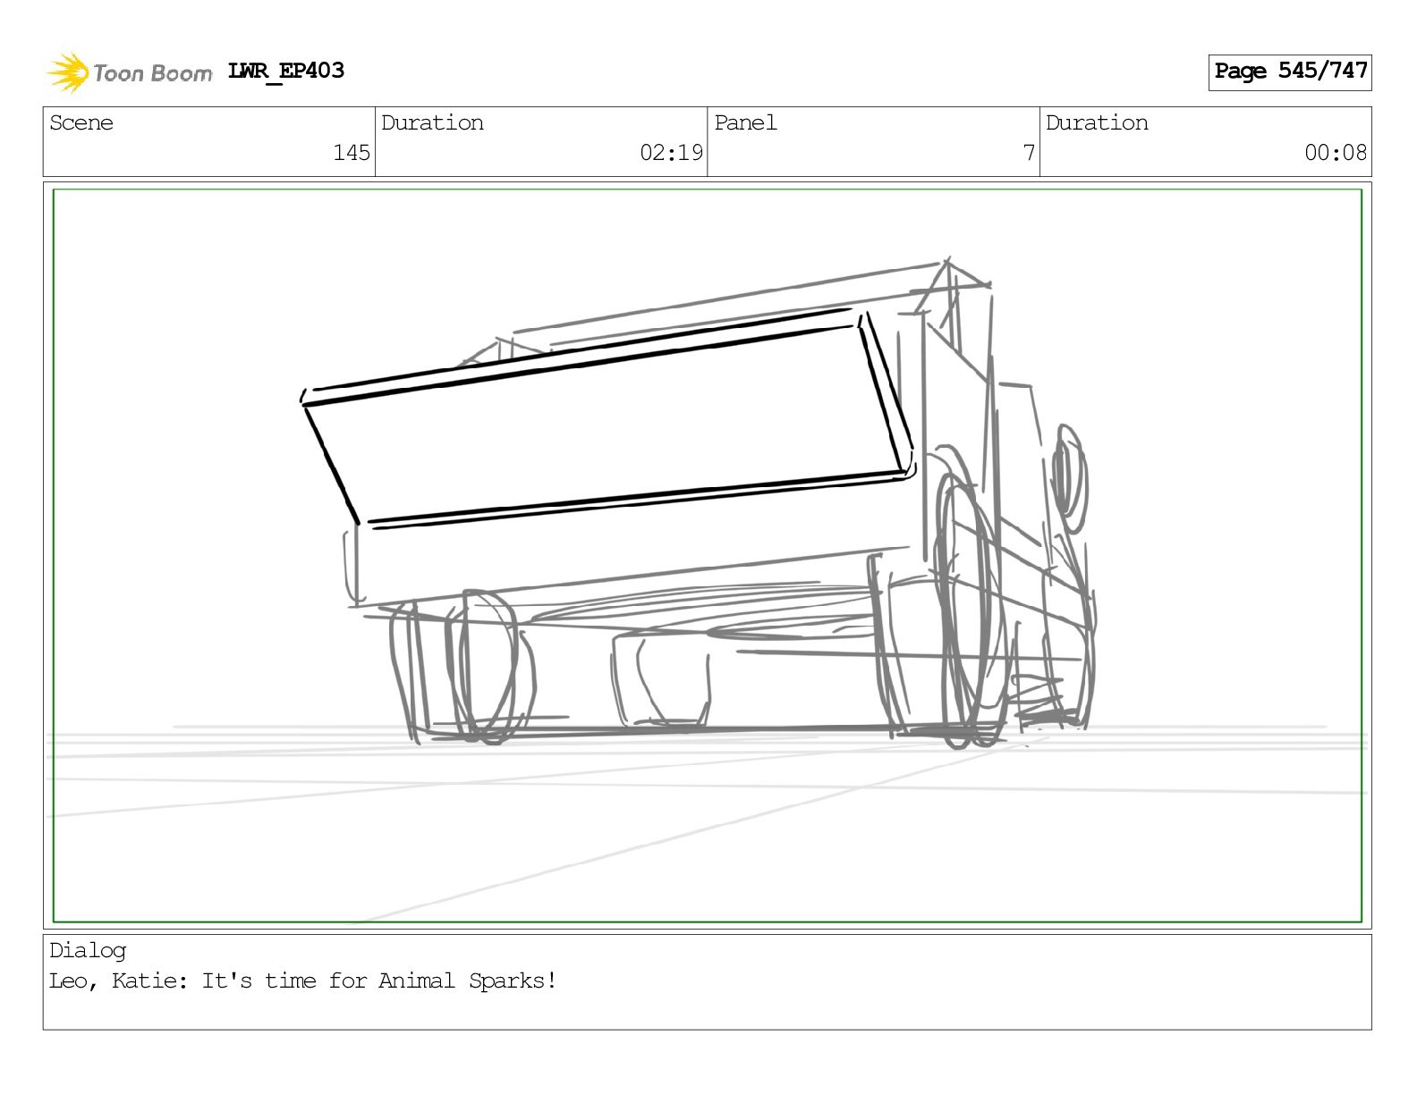Click the truck's side mirror
The image size is (1417, 1094).
pyautogui.click(x=1070, y=479)
